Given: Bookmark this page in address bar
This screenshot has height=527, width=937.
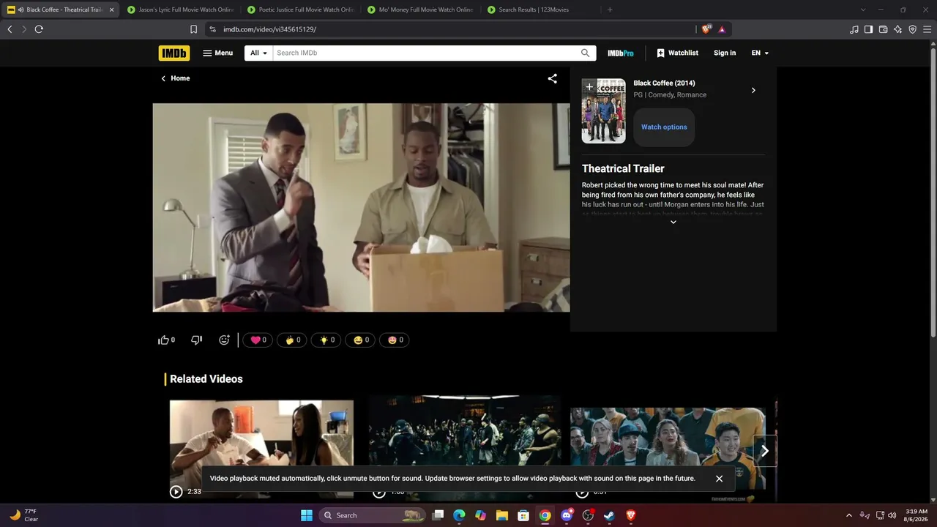Looking at the screenshot, I should click(x=193, y=29).
